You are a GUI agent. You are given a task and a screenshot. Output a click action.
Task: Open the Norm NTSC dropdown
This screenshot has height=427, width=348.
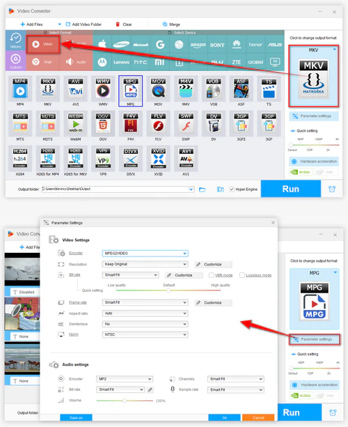145,334
